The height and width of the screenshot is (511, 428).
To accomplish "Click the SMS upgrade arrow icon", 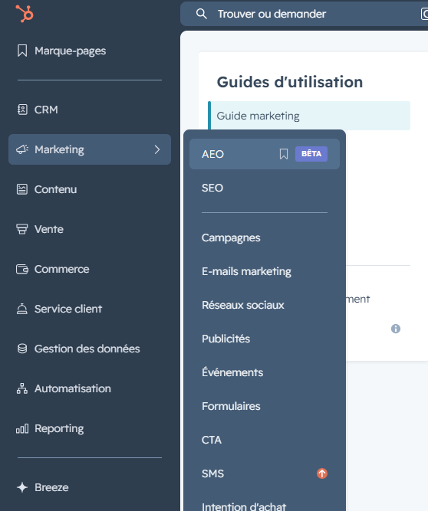I will [x=322, y=473].
